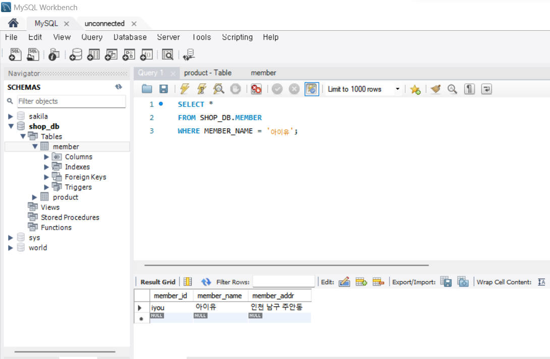Reconnect to DBMS icon

(189, 55)
